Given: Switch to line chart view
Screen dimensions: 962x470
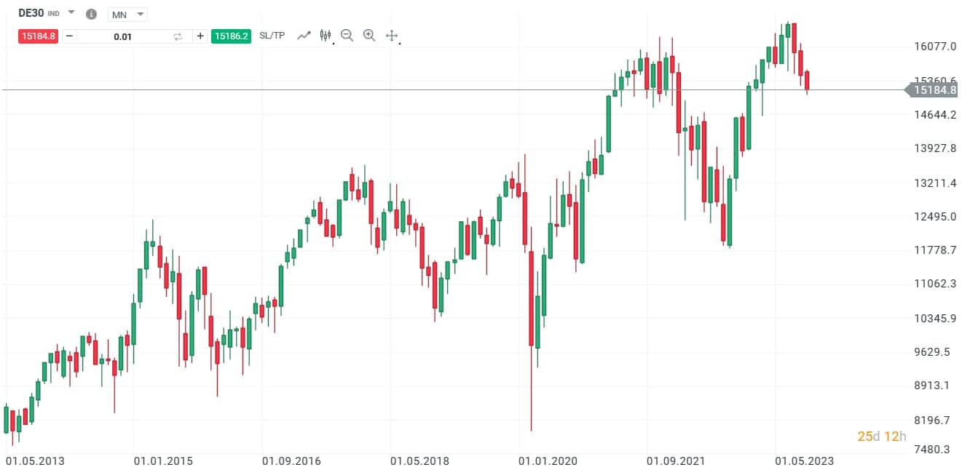Looking at the screenshot, I should click(x=304, y=35).
